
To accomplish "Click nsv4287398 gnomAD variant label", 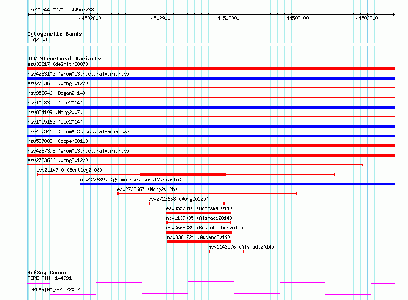I will point(78,151).
